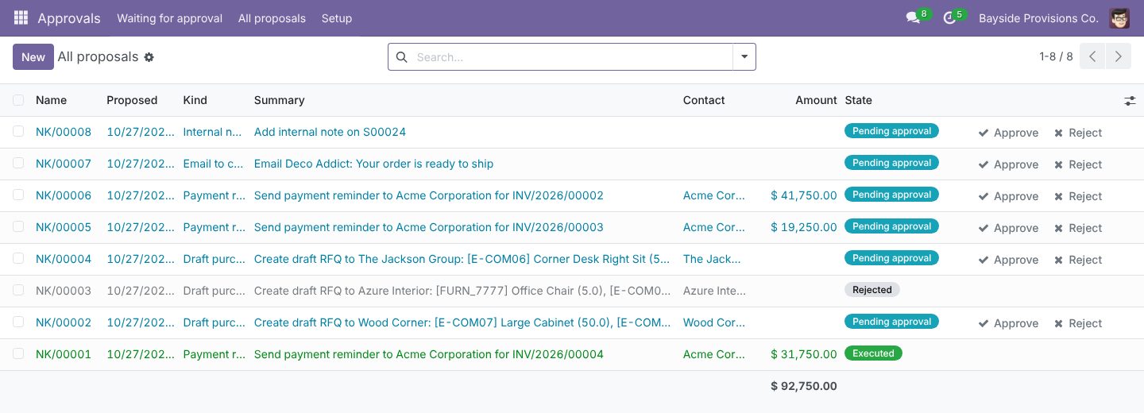
Task: Create a new proposal with the New button
Action: point(33,56)
